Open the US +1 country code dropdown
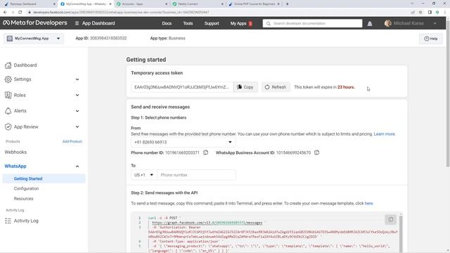The height and width of the screenshot is (253, 450). pos(143,175)
